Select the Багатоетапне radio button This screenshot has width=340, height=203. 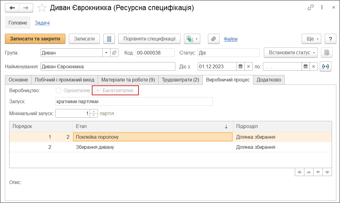97,91
